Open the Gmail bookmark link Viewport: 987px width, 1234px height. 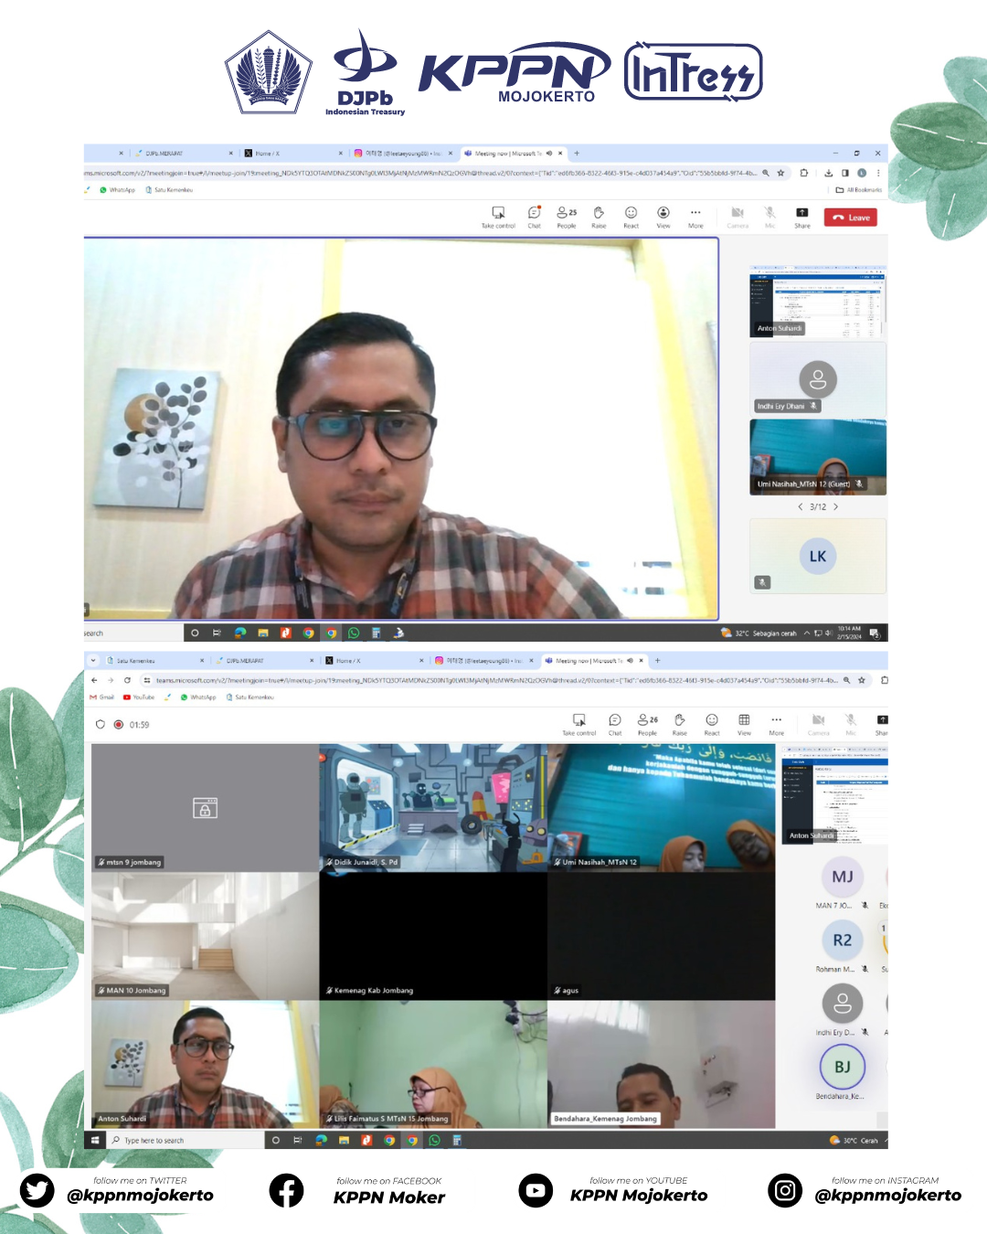tap(101, 697)
